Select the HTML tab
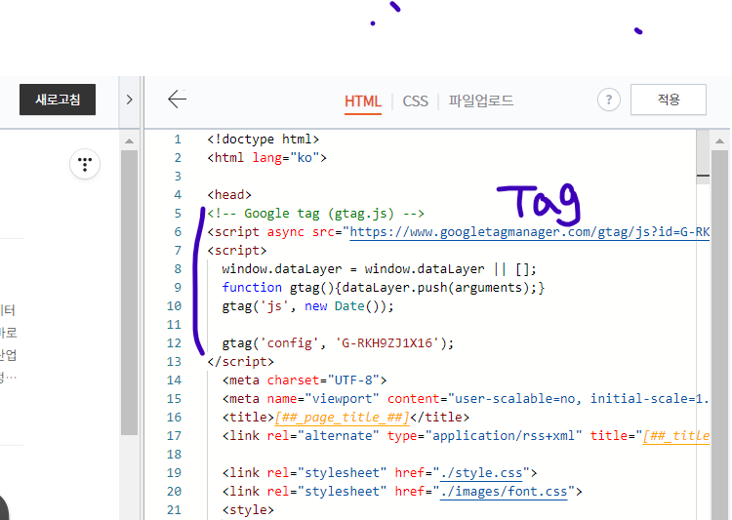Viewport: 732px width, 520px height. pos(363,100)
